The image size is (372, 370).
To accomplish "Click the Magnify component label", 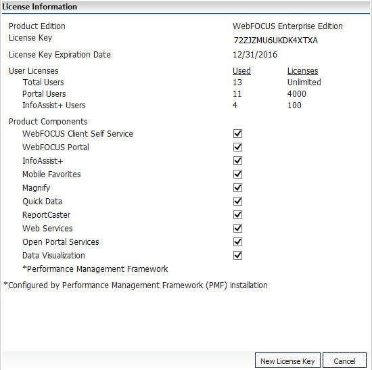I will click(x=37, y=188).
